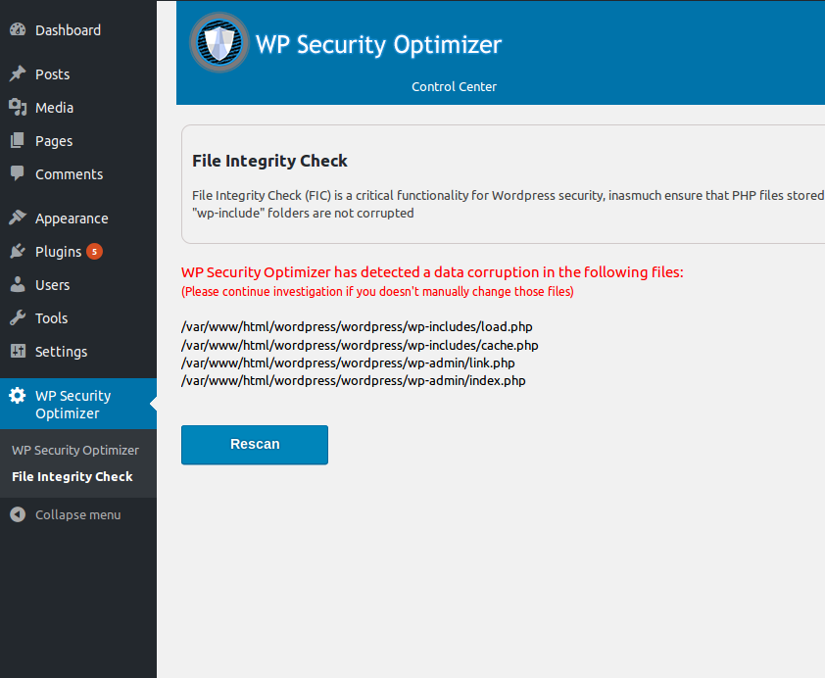Open the WP Security Optimizer submenu link

point(75,451)
